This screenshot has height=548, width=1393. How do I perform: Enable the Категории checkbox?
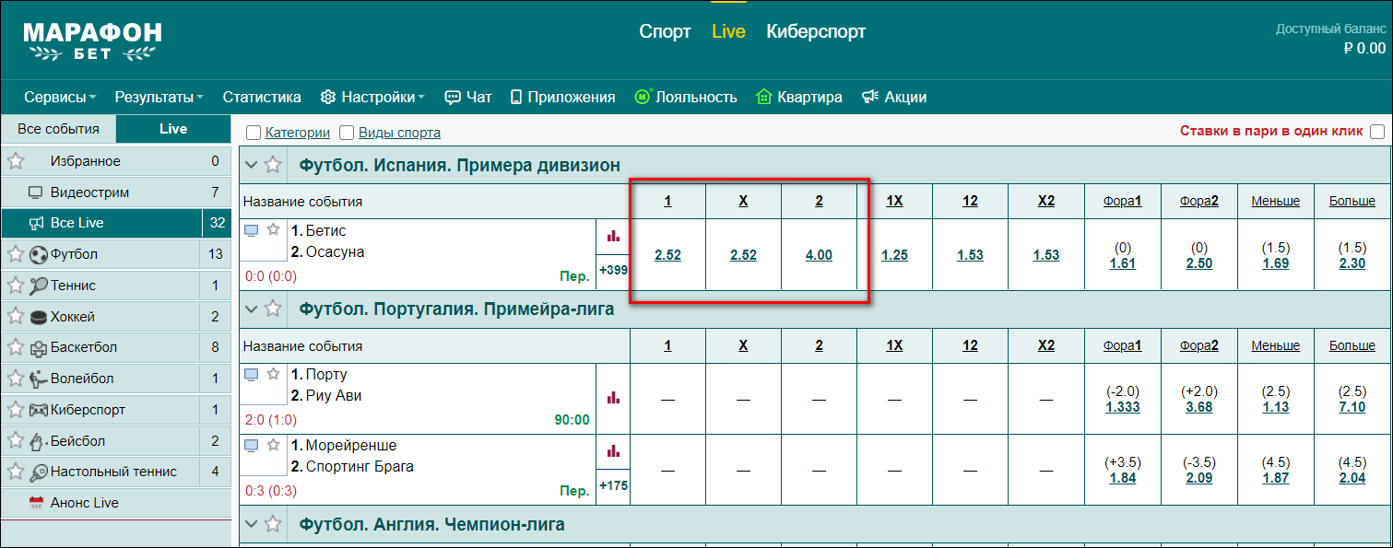[x=254, y=133]
